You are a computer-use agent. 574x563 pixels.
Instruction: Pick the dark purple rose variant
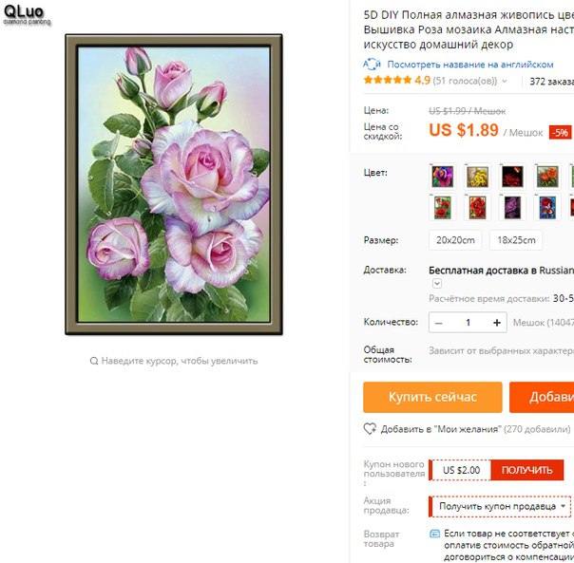point(512,207)
